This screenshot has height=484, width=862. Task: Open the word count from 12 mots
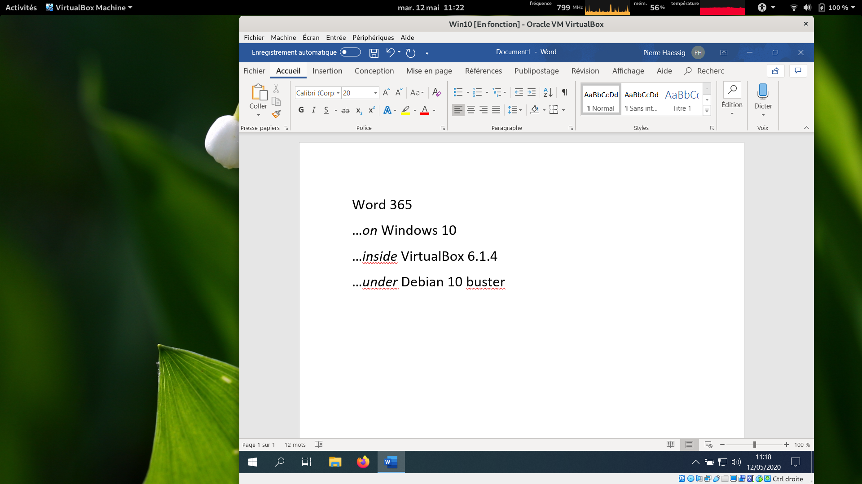pos(295,445)
